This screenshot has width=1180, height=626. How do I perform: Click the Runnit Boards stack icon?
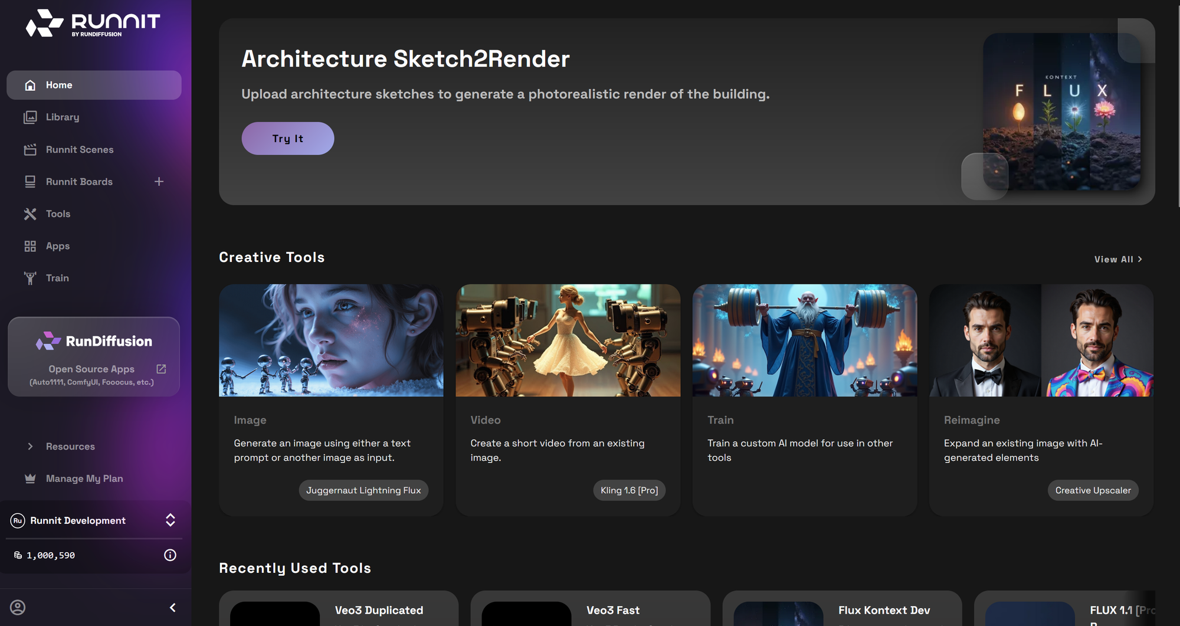click(x=30, y=182)
